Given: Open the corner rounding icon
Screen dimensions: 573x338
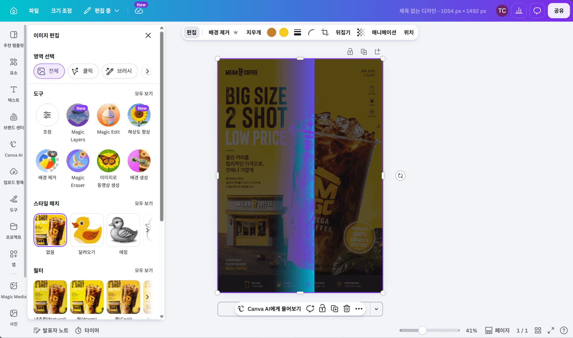Looking at the screenshot, I should coord(311,32).
